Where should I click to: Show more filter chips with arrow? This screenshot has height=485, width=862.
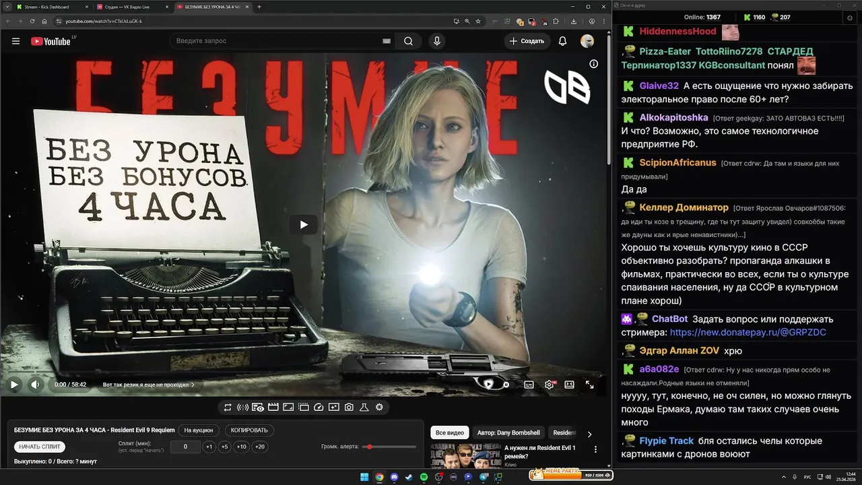590,434
